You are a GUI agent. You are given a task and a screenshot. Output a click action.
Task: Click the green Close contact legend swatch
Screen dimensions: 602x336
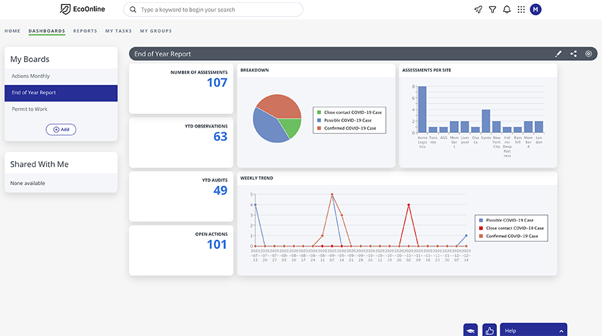tap(319, 112)
